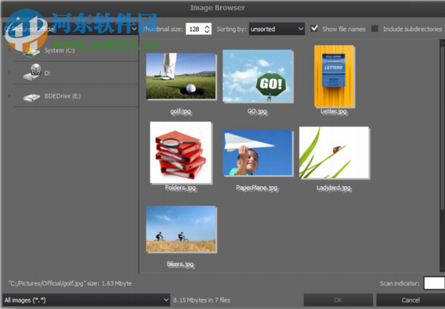Viewport: 445px width, 309px height.
Task: Click the Ladybird.jpg file name label
Action: [x=334, y=188]
